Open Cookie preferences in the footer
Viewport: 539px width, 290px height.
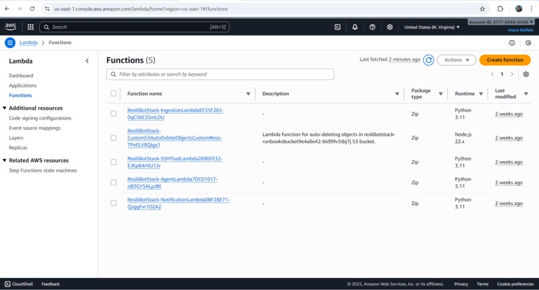(x=516, y=284)
